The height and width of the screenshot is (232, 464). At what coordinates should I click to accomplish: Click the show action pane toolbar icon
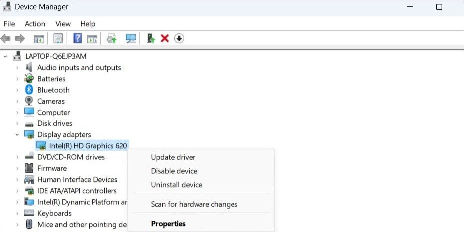click(92, 39)
